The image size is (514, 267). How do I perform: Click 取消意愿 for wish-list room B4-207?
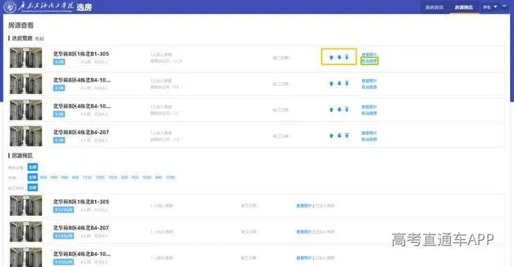[369, 140]
